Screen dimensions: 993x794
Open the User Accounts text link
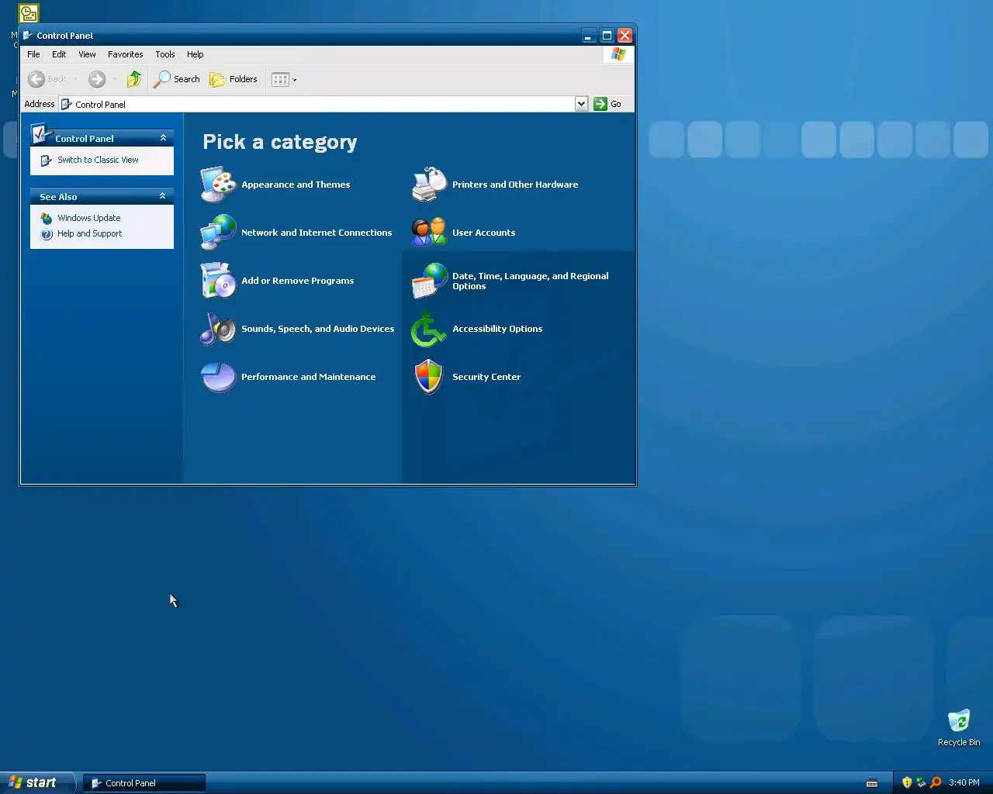coord(484,233)
